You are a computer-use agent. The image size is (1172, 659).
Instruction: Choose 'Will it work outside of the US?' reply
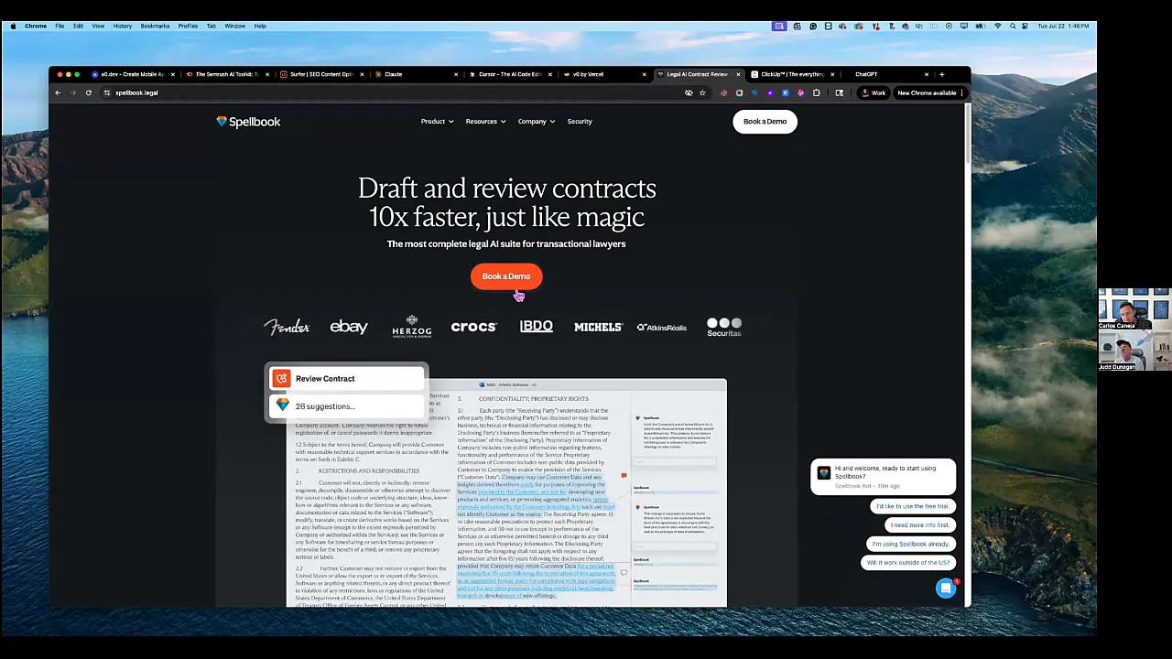pos(908,563)
